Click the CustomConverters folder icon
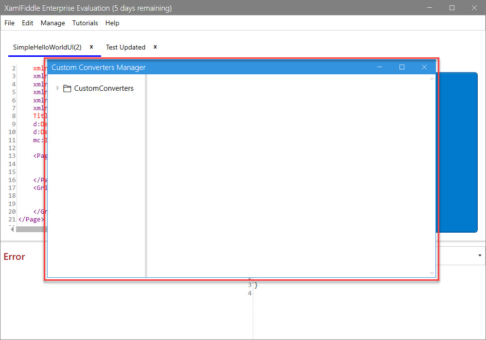 (67, 88)
